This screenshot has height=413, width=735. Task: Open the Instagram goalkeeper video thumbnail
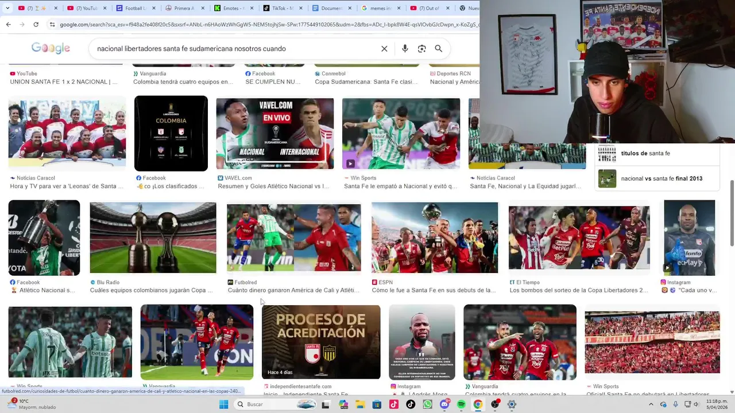(690, 237)
